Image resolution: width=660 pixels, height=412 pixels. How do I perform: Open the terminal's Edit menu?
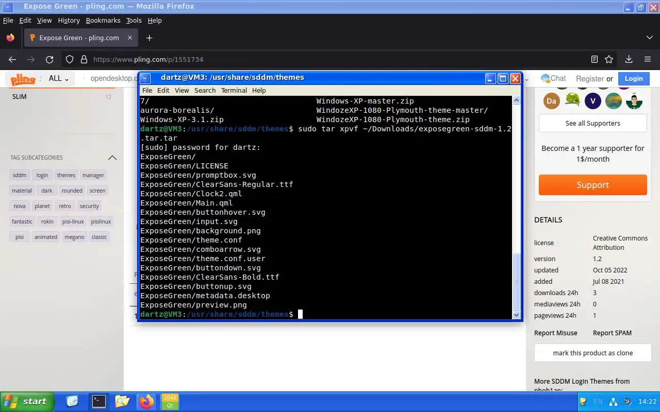tap(163, 90)
